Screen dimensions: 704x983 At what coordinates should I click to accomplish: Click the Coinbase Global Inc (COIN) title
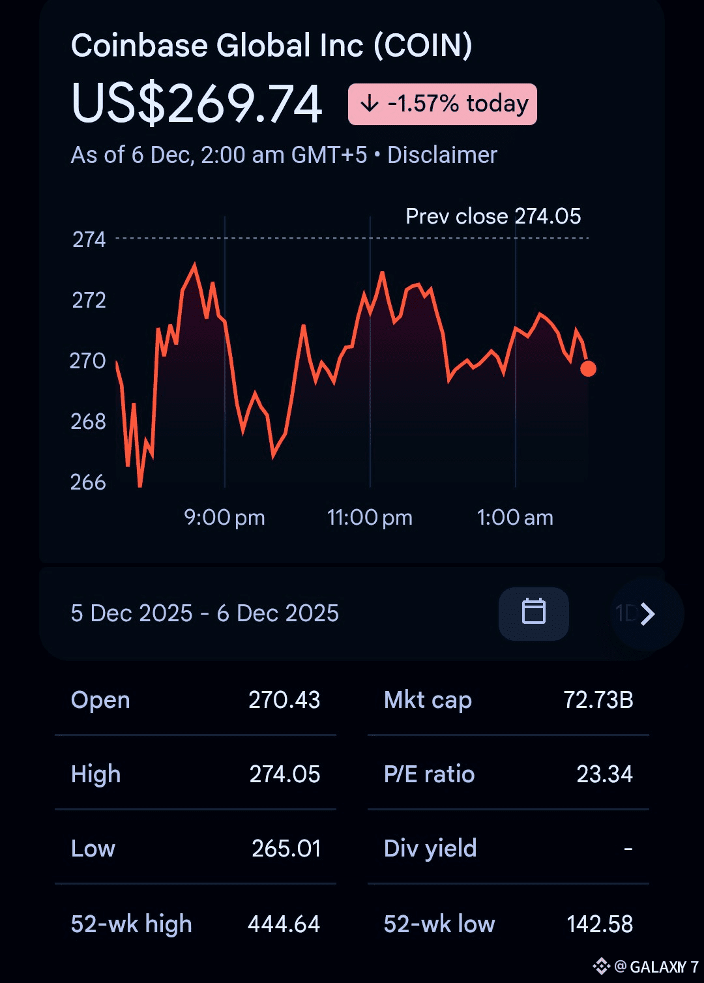pos(271,46)
